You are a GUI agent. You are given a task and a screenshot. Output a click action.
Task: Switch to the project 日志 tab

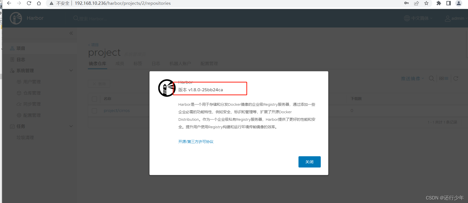tap(156, 63)
